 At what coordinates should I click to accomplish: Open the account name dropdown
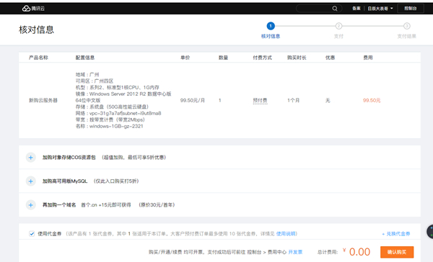click(x=380, y=9)
